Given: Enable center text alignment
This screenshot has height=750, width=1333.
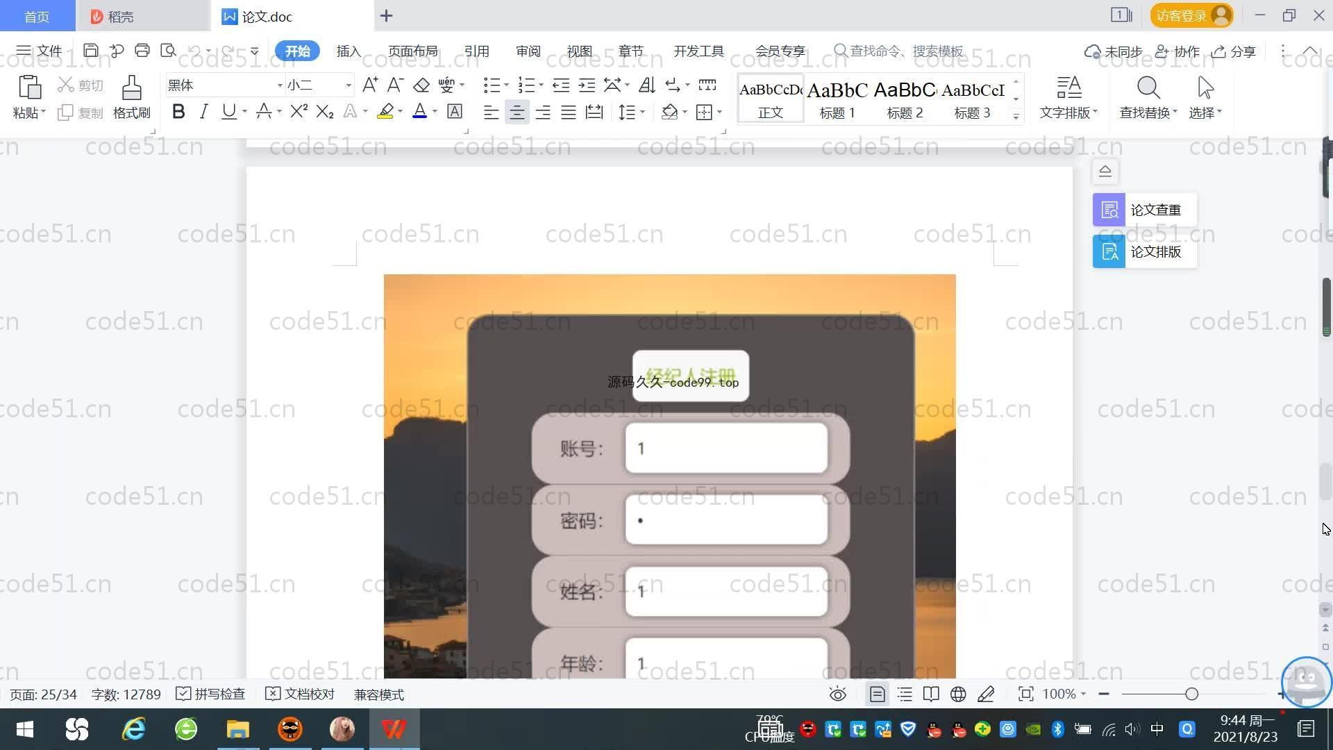Looking at the screenshot, I should coord(517,112).
